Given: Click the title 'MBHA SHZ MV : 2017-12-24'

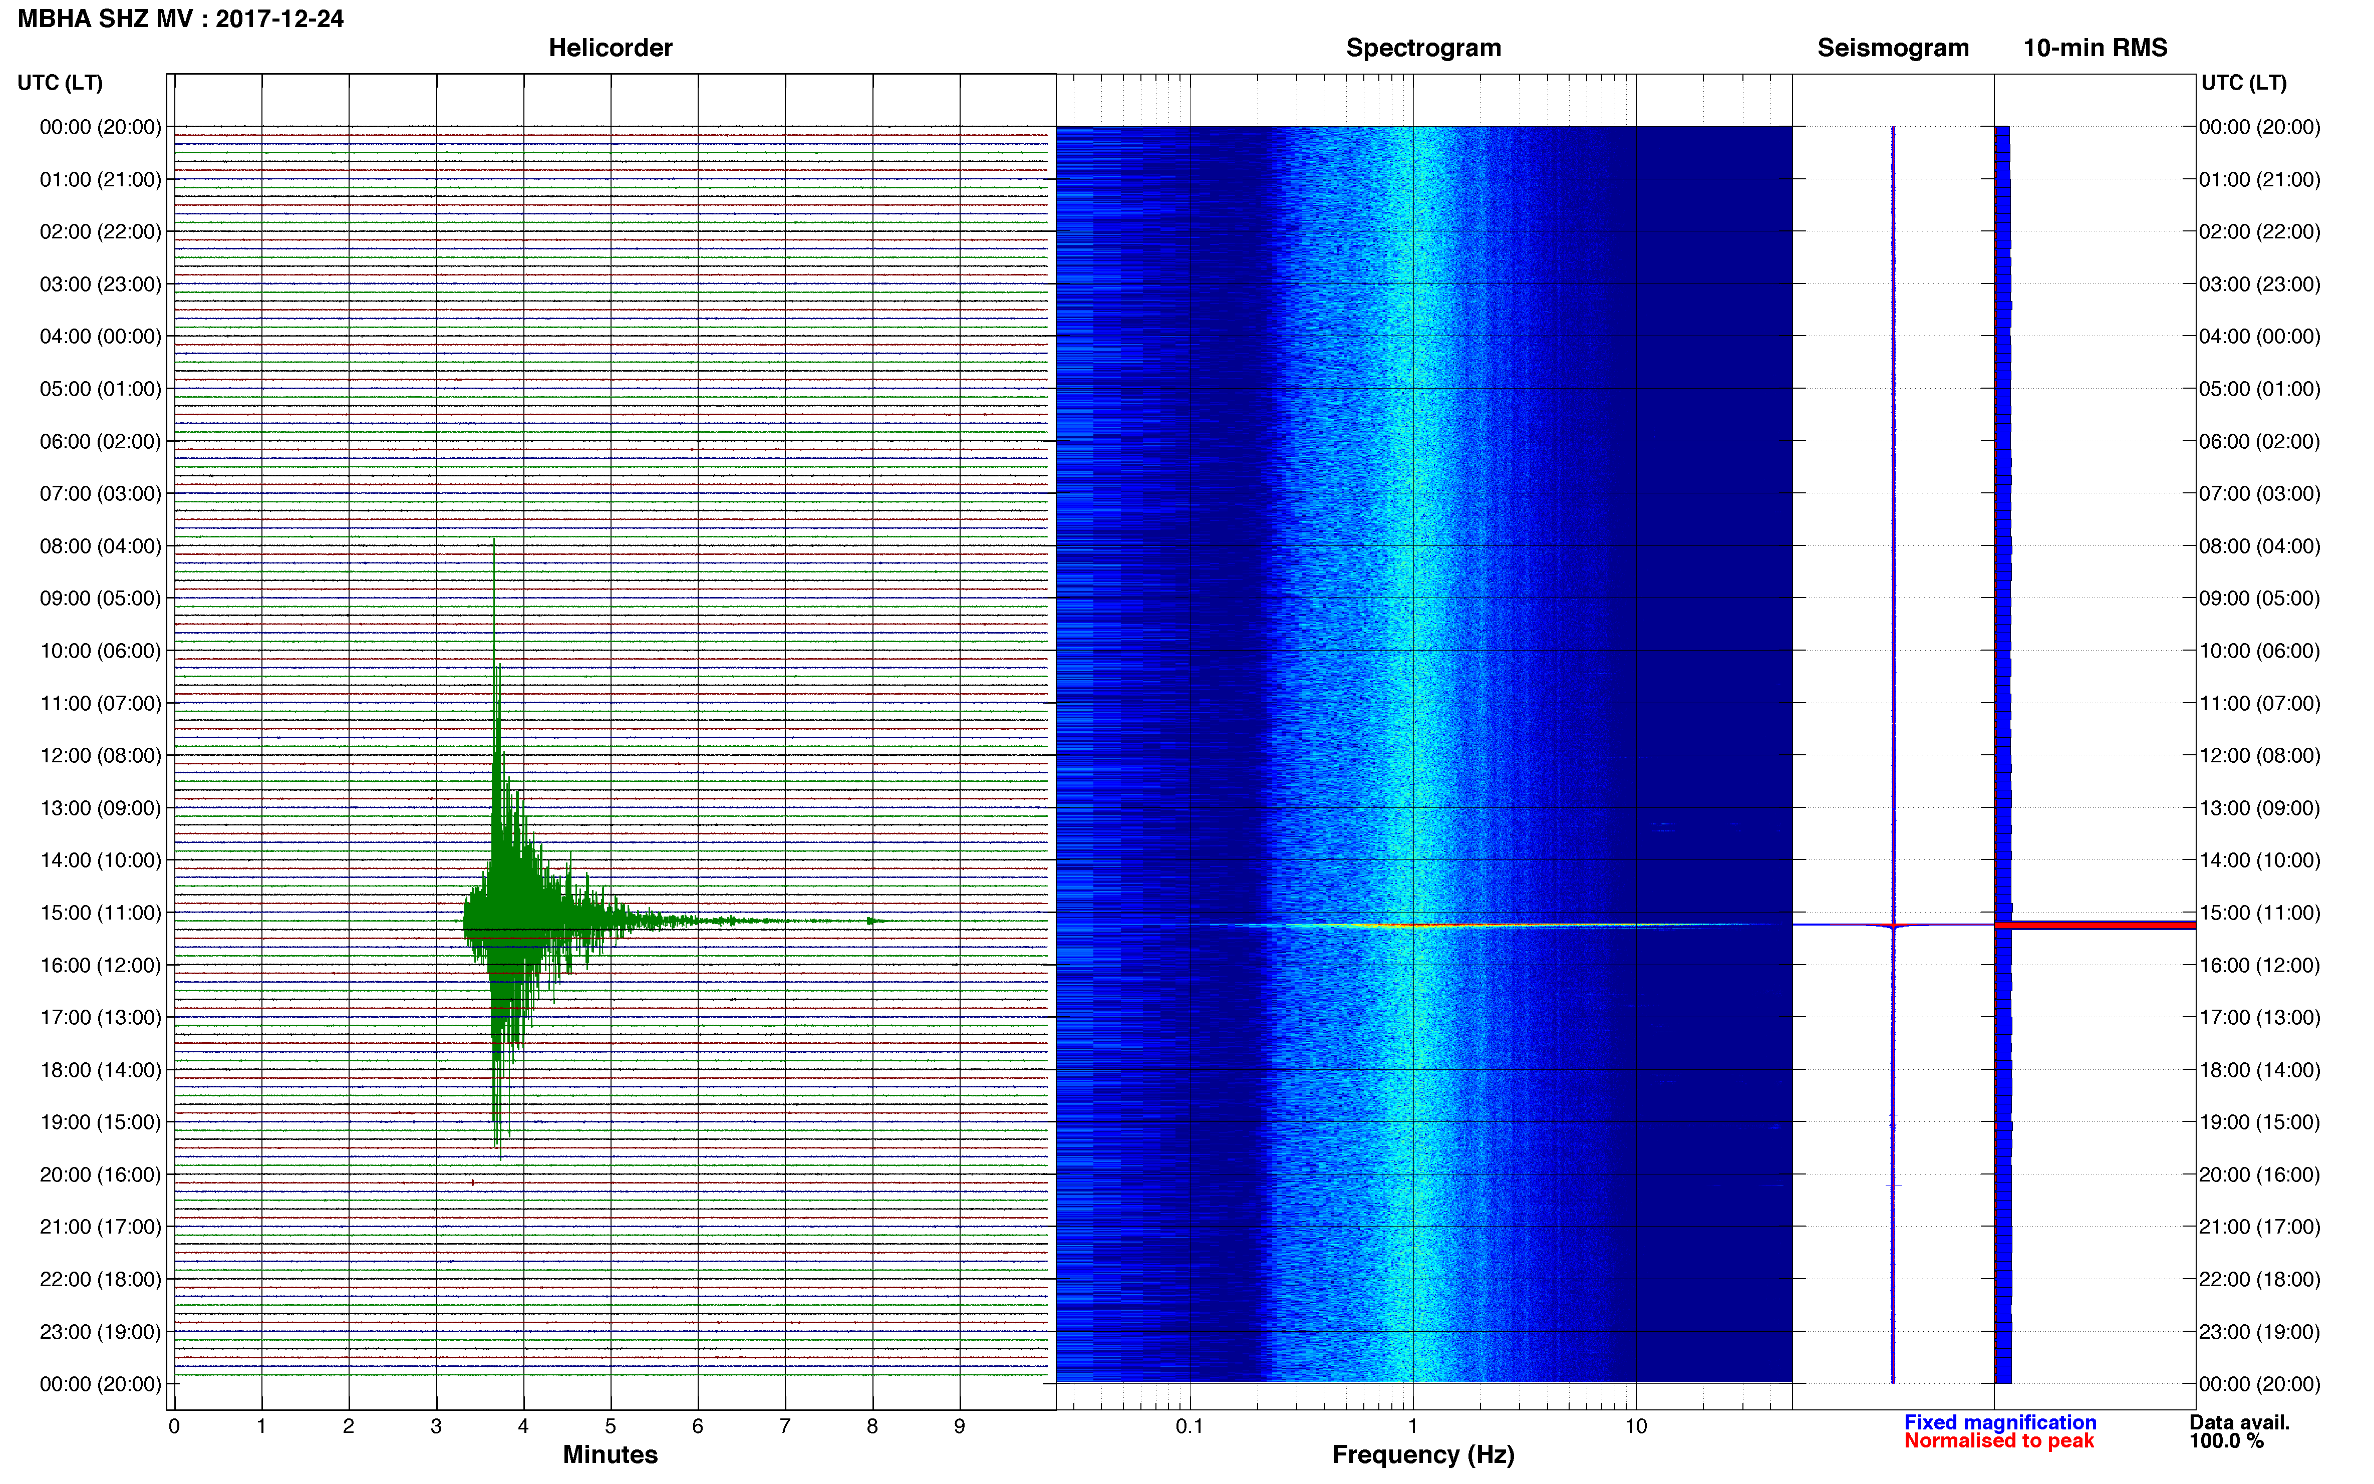Looking at the screenshot, I should point(181,19).
